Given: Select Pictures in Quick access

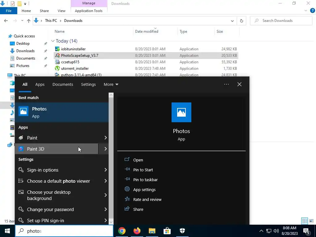Looking at the screenshot, I should tap(23, 66).
